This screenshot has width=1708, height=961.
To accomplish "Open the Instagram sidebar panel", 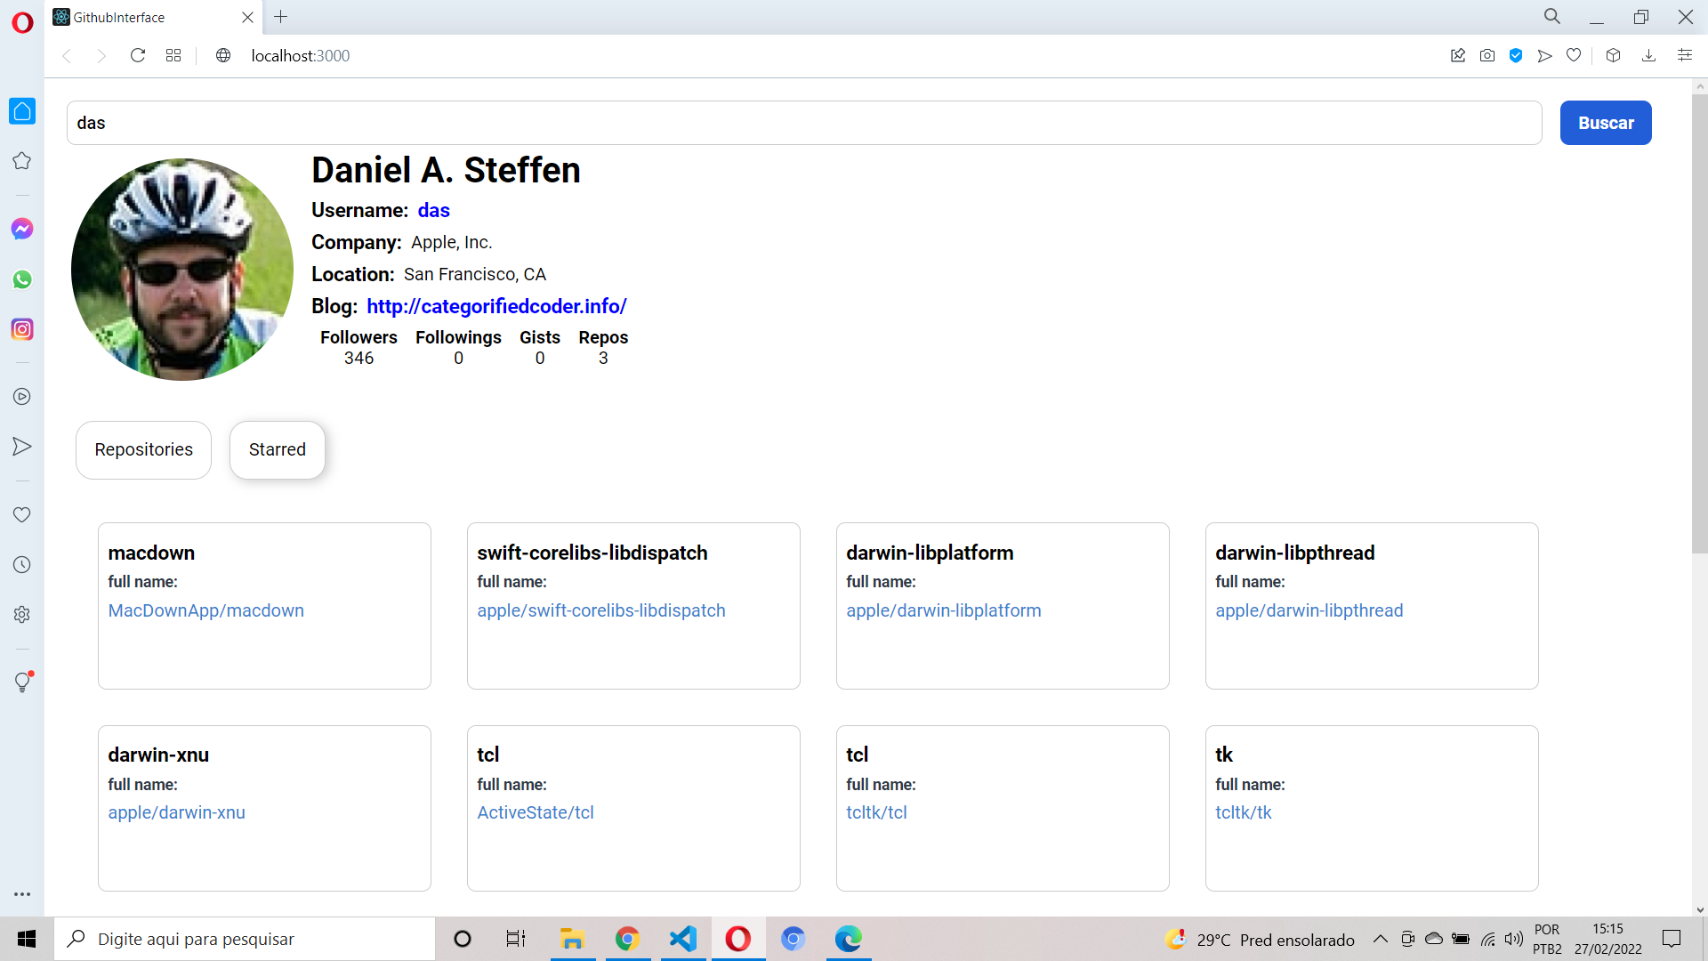I will pos(22,329).
